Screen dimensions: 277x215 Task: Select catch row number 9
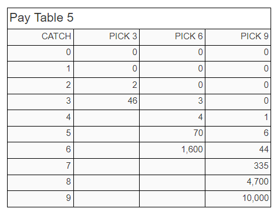(68, 198)
